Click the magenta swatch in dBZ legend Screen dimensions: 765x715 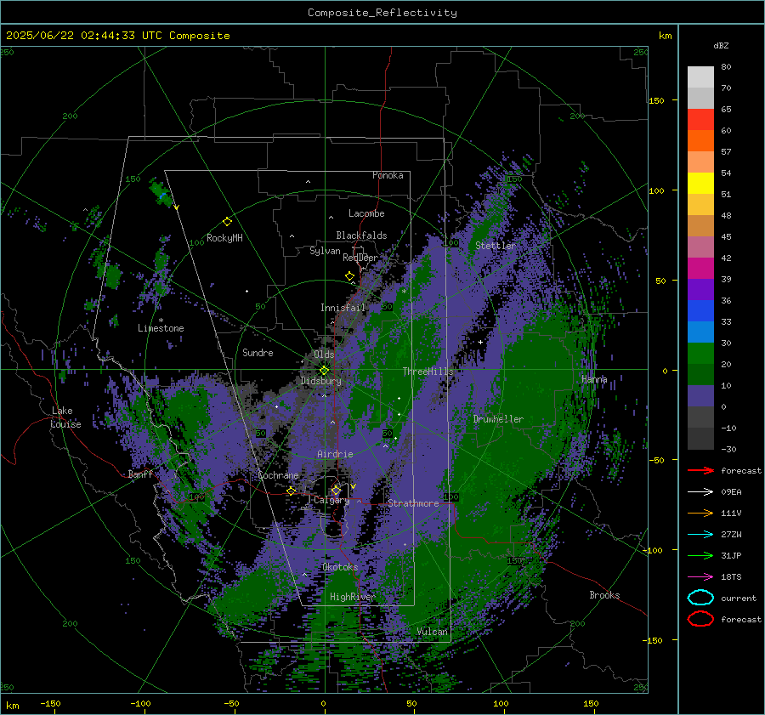pos(700,269)
